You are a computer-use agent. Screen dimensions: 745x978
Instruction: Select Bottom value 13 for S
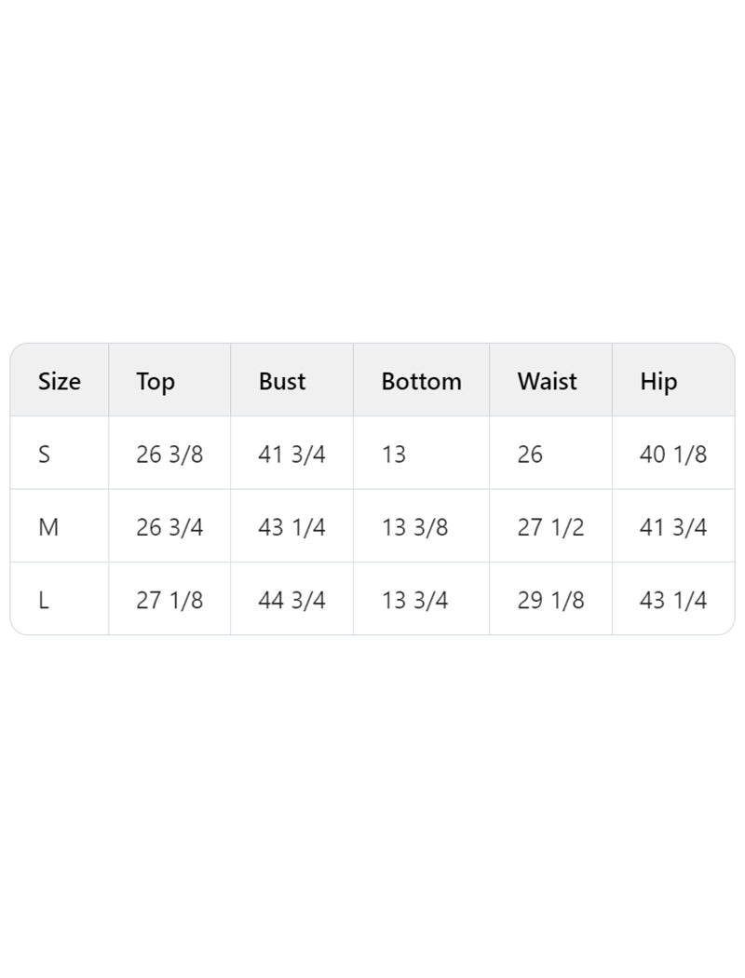394,455
